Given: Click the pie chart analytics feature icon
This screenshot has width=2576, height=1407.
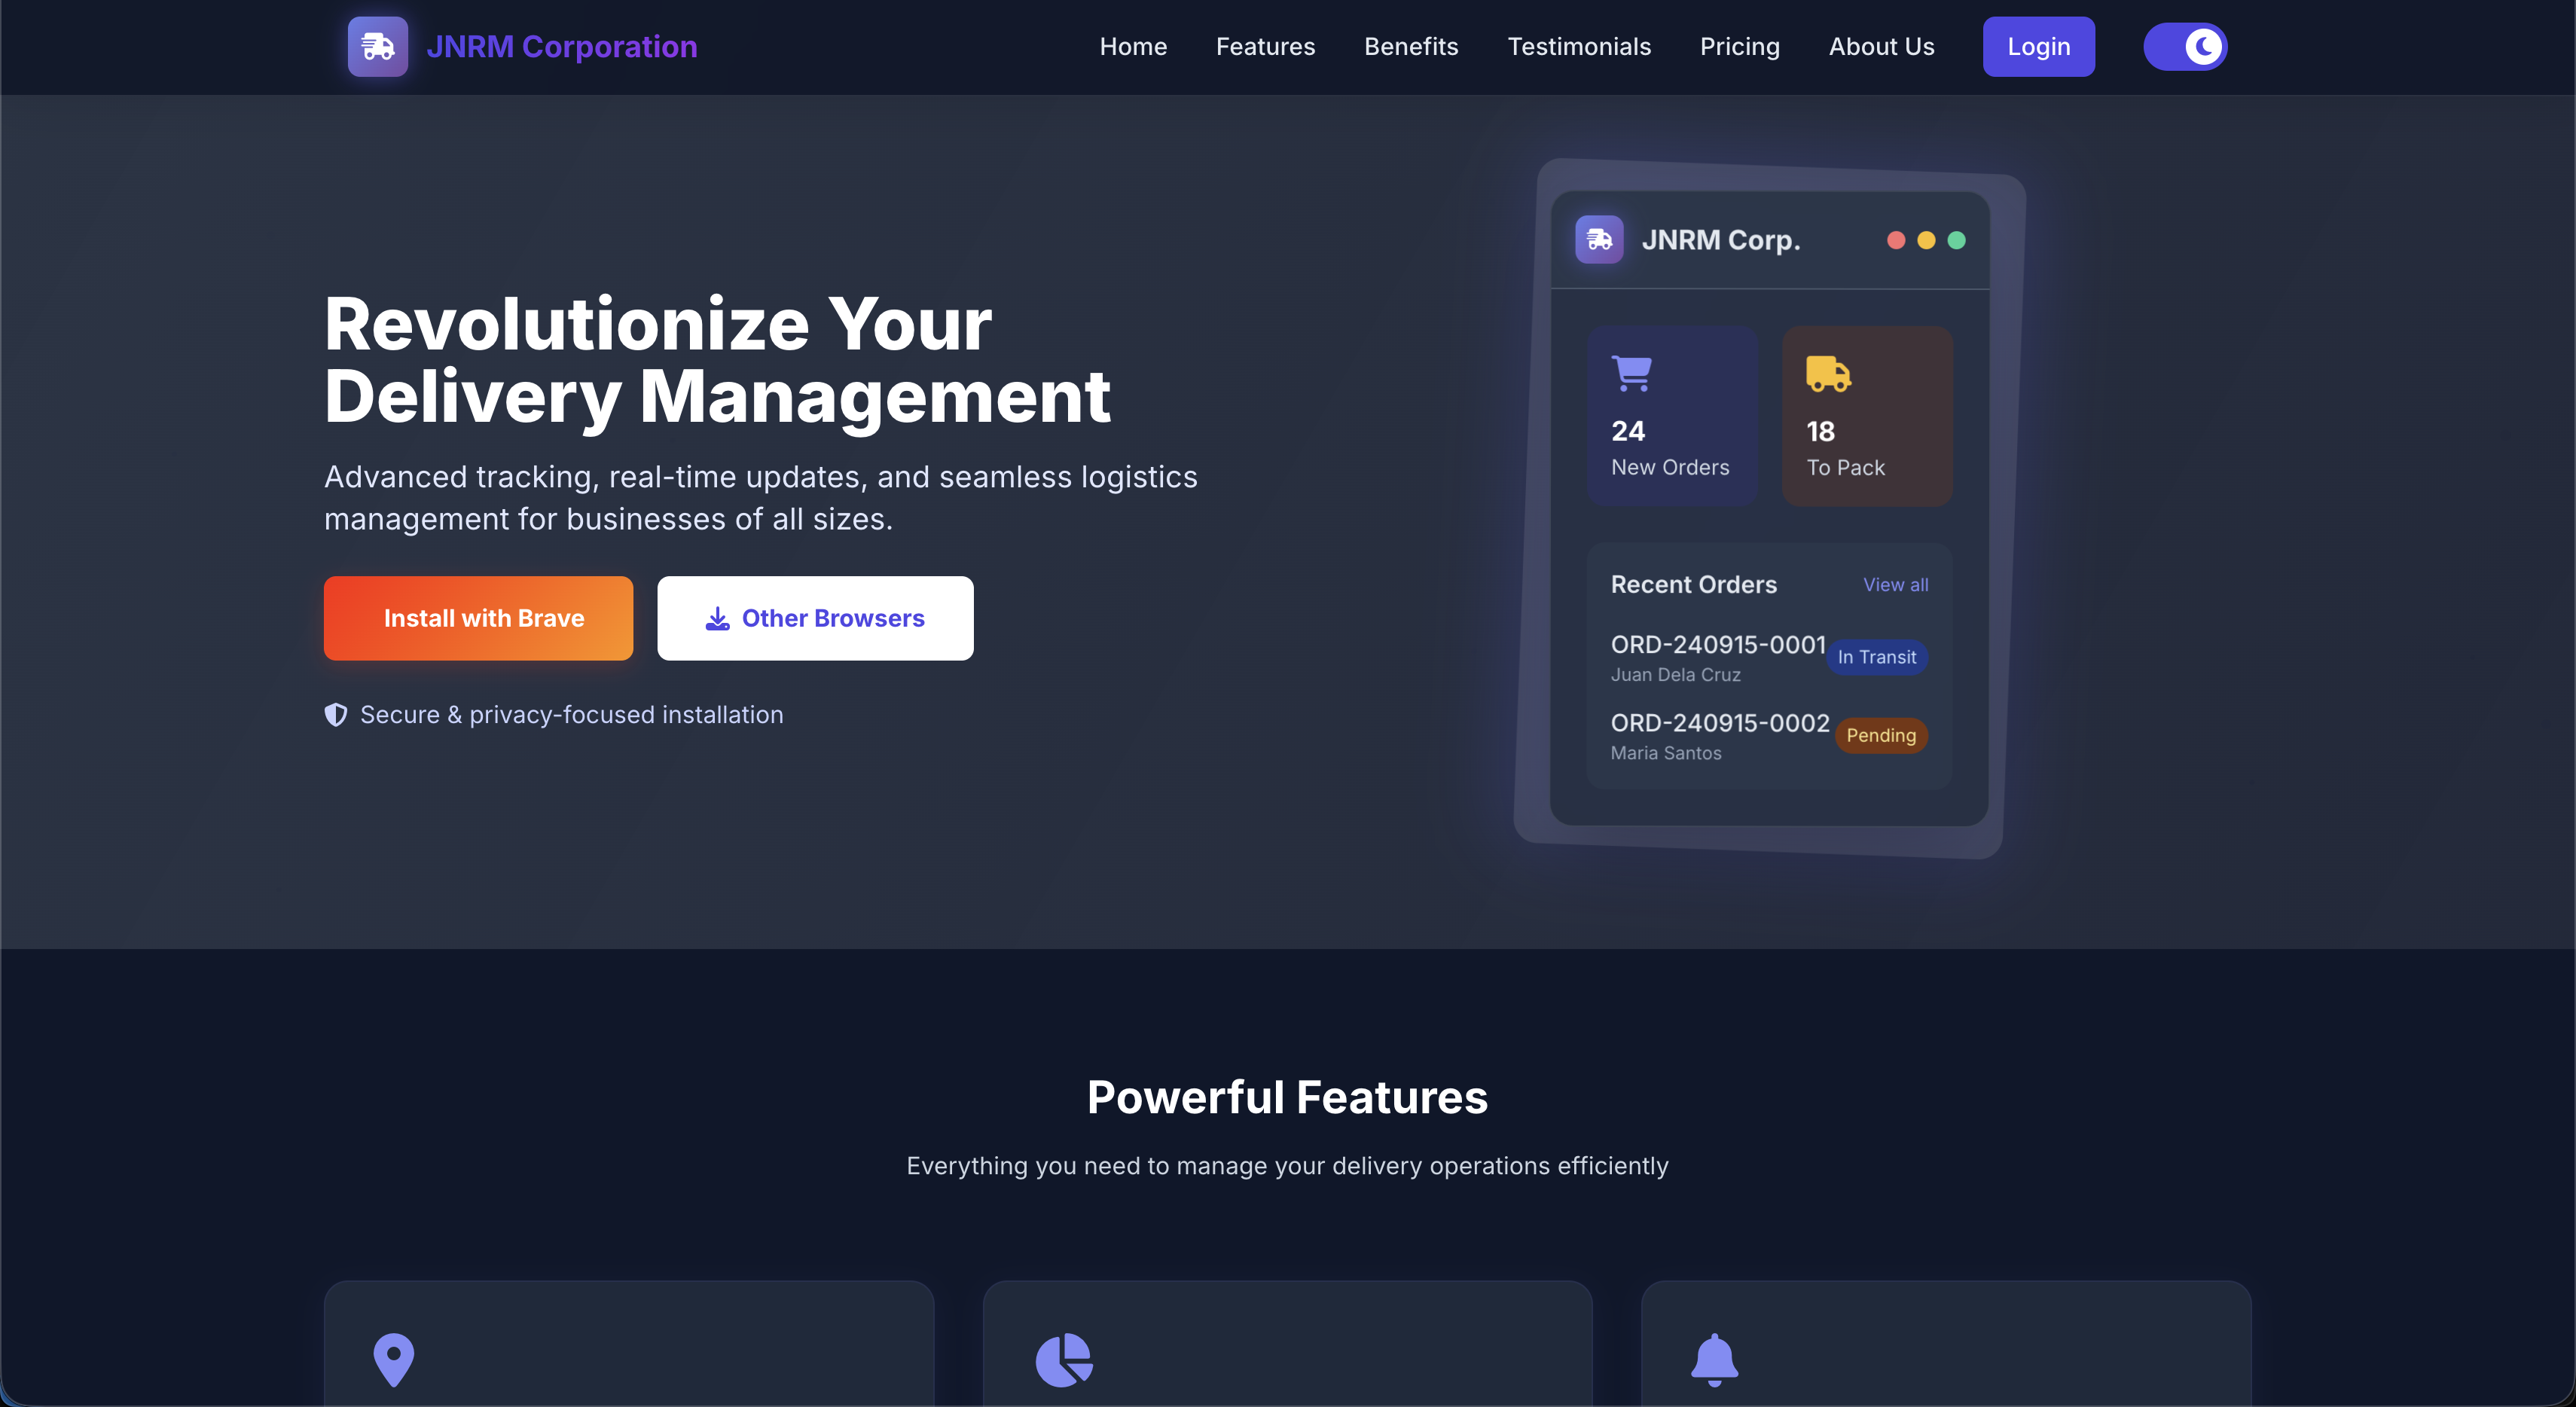Looking at the screenshot, I should 1063,1359.
